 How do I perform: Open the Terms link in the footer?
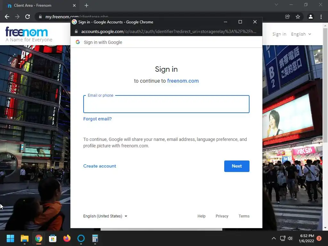click(244, 216)
